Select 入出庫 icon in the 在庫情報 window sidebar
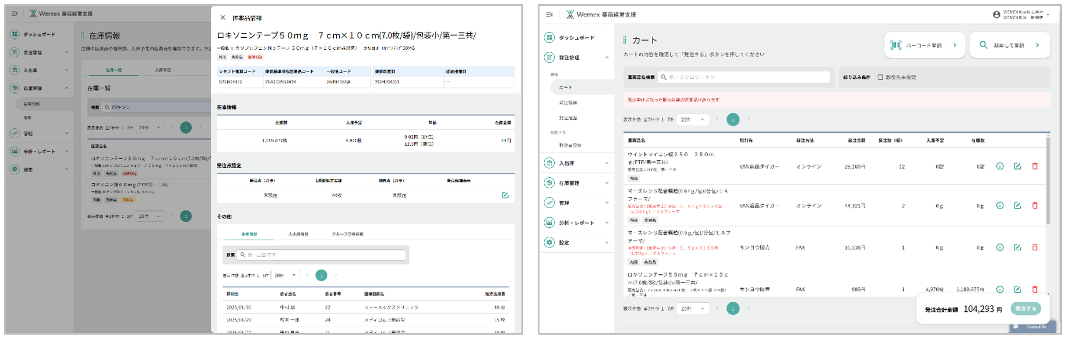This screenshot has height=337, width=1065. tap(15, 70)
